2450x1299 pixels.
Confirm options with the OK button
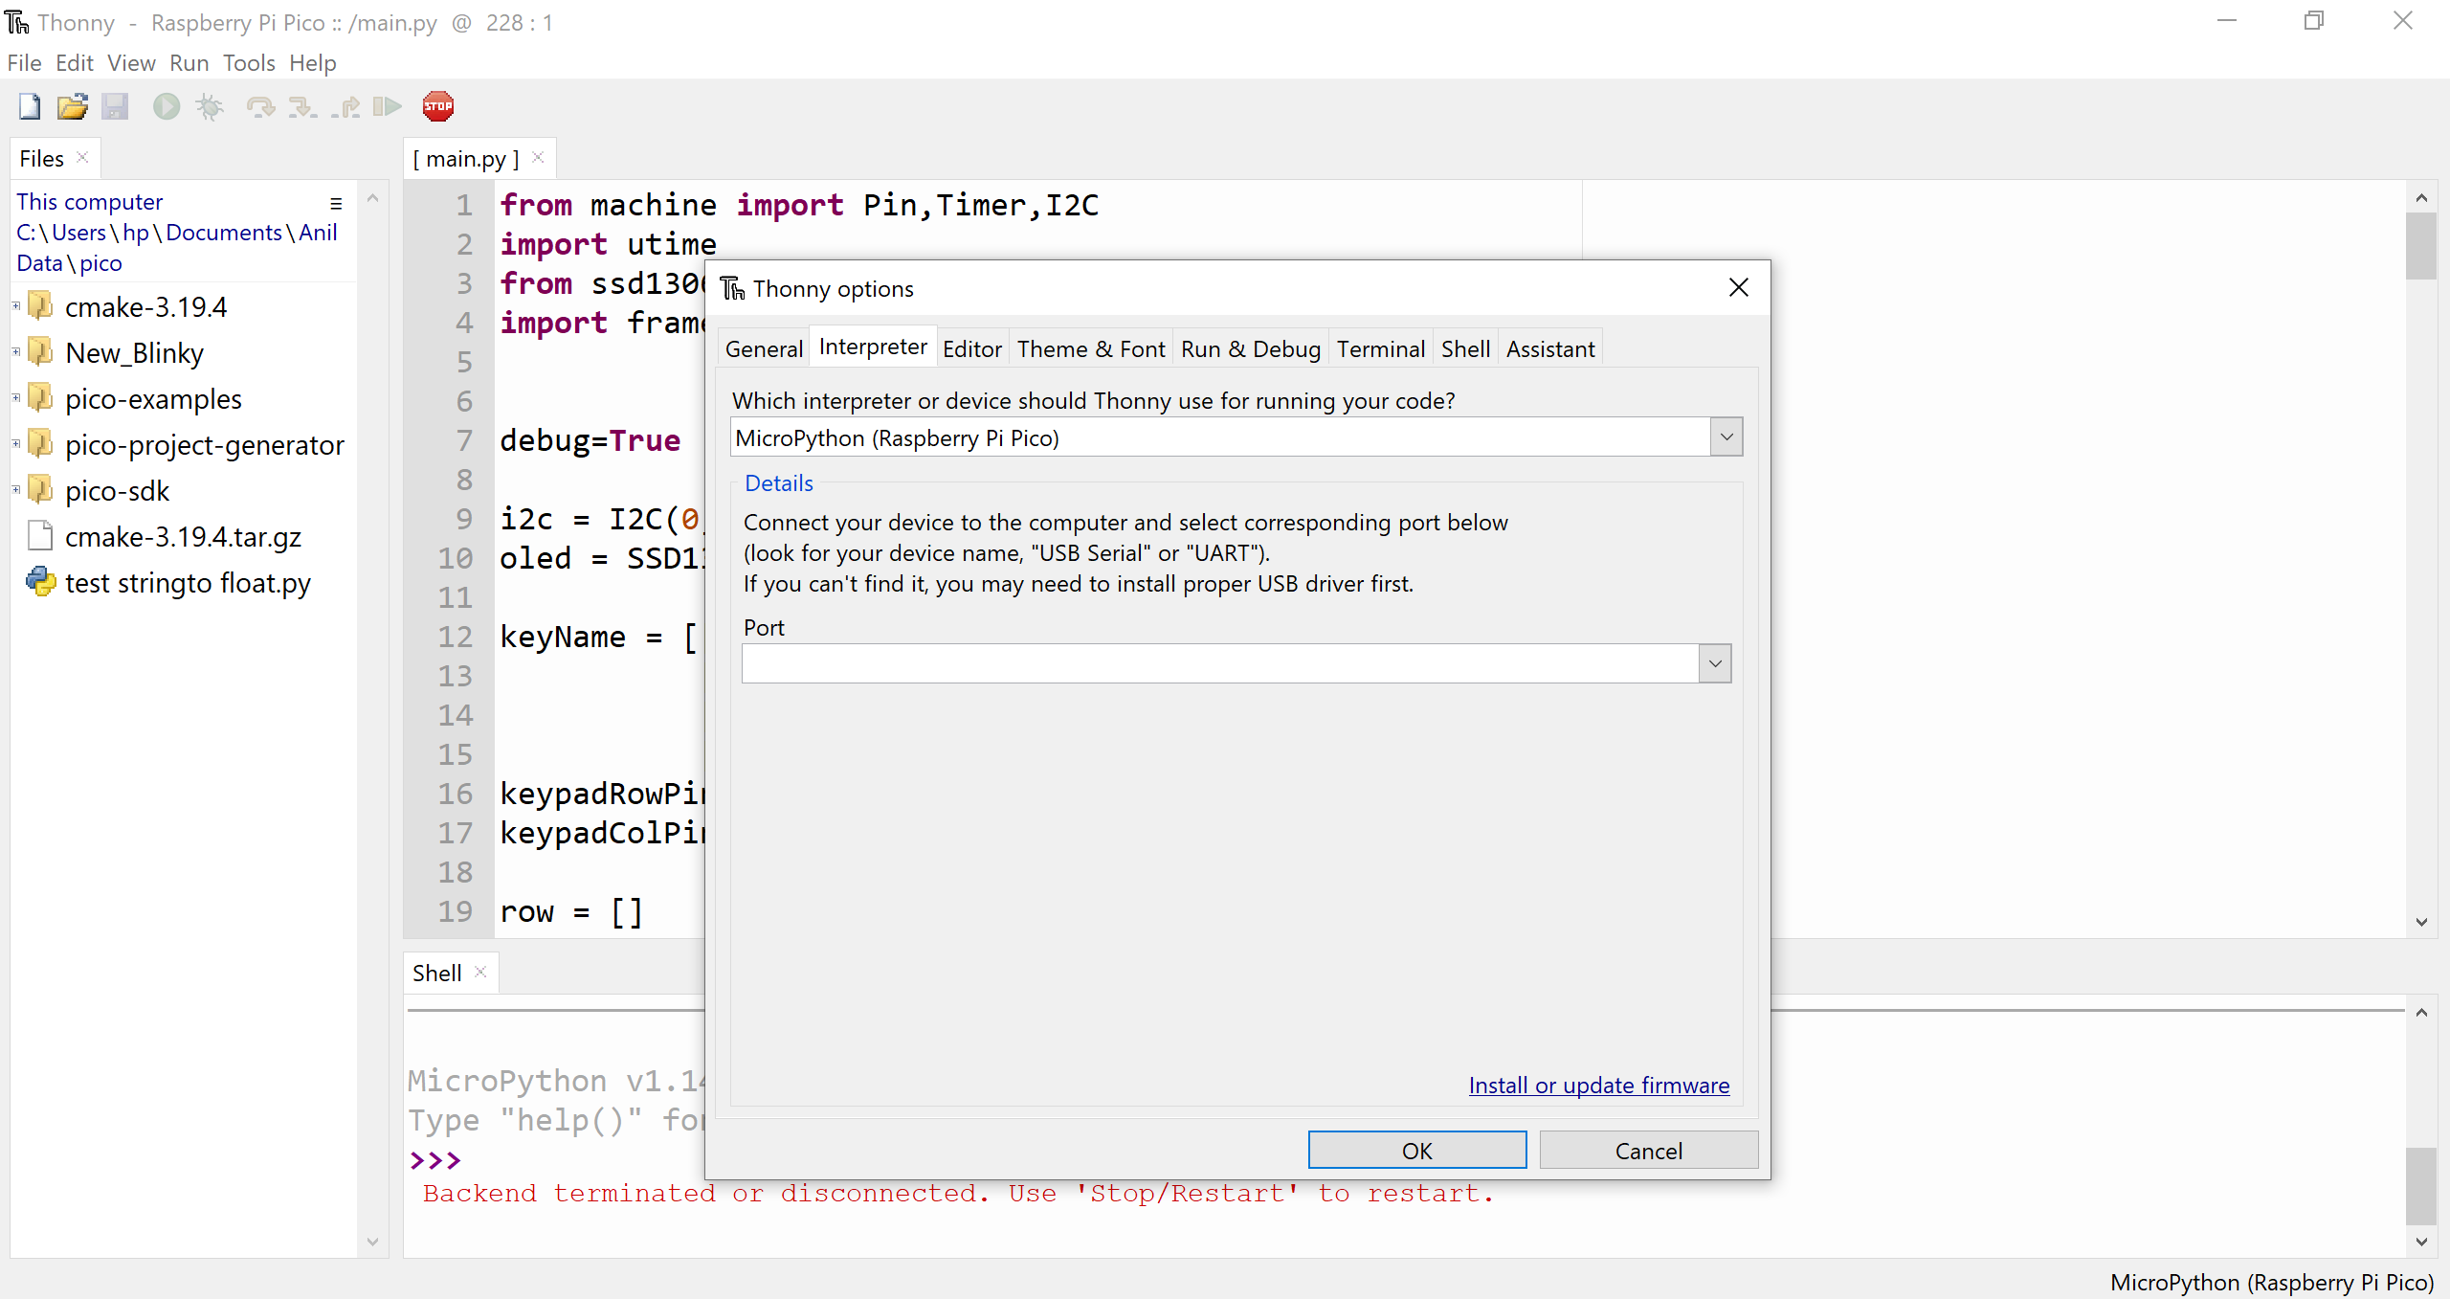[1417, 1150]
